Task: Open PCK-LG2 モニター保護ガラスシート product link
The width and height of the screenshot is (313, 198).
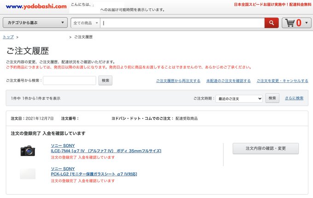Action: 94,174
